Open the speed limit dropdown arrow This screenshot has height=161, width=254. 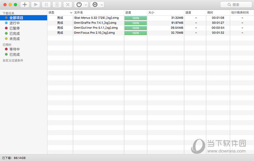[102, 5]
